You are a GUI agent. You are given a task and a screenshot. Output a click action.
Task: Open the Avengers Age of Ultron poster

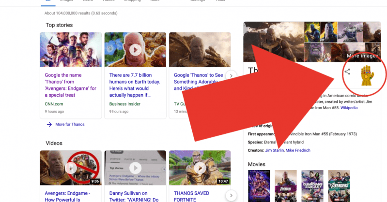pos(339,186)
